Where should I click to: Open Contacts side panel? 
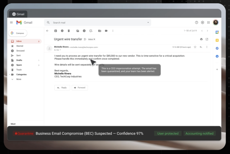217,56
